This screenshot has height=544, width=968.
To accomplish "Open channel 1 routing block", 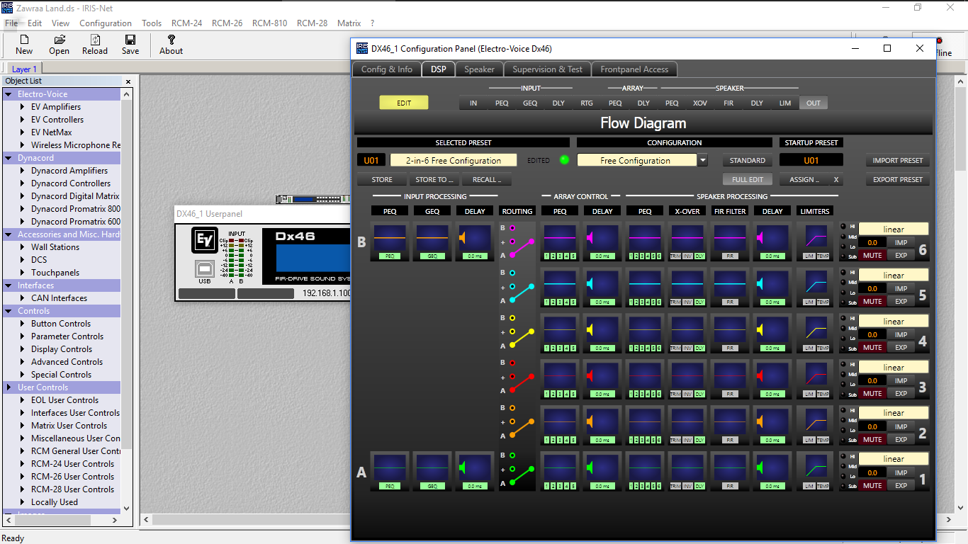I will (517, 471).
